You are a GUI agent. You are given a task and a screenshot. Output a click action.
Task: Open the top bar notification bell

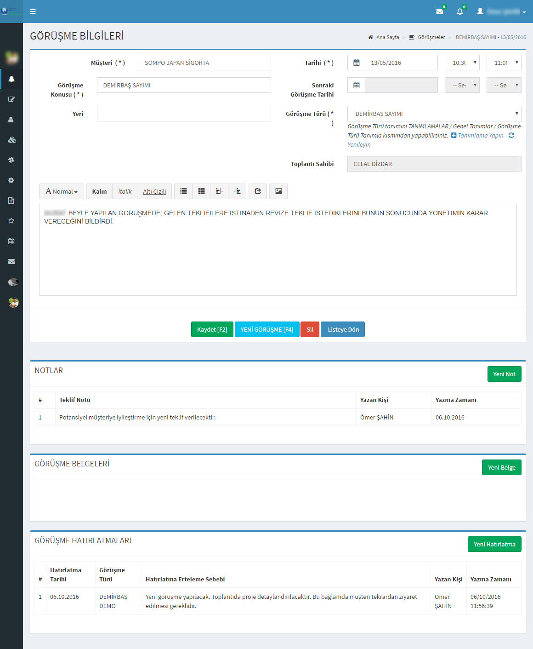pyautogui.click(x=460, y=11)
